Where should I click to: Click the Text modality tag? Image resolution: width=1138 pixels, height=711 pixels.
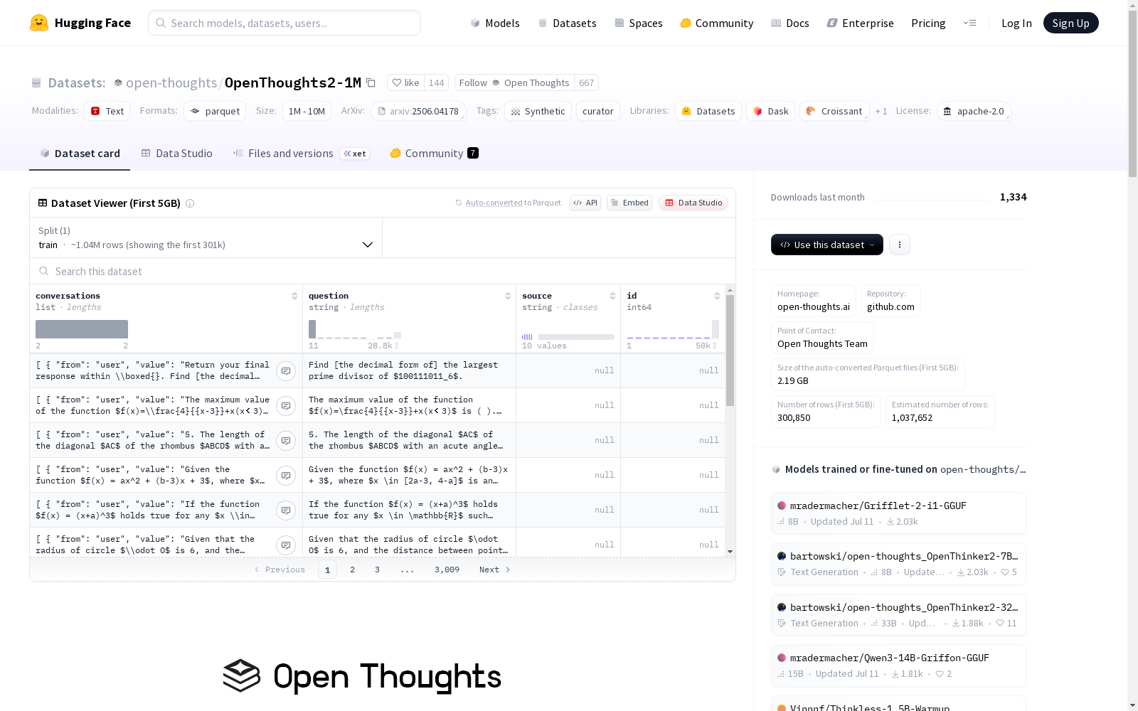[107, 111]
